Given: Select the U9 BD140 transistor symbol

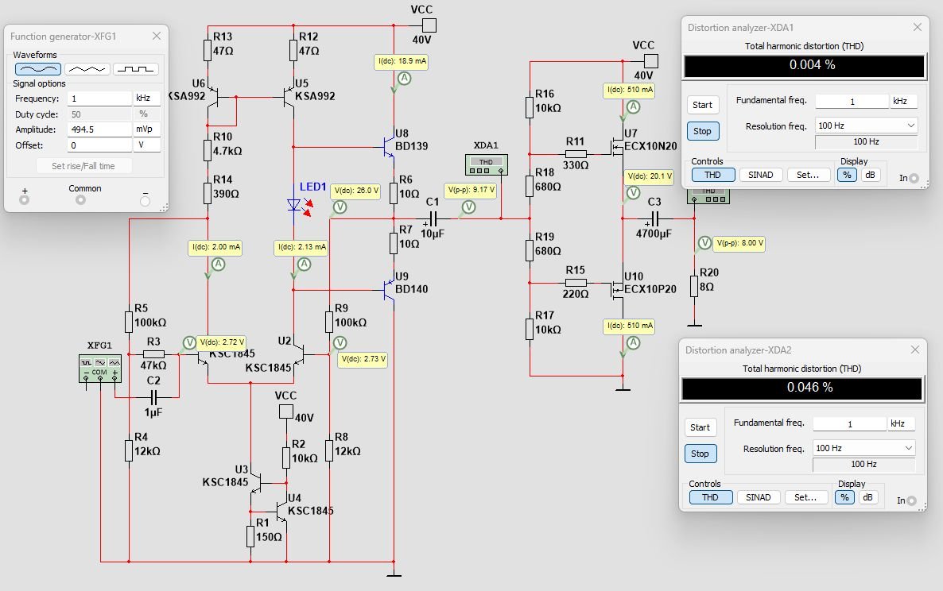Looking at the screenshot, I should pos(389,290).
